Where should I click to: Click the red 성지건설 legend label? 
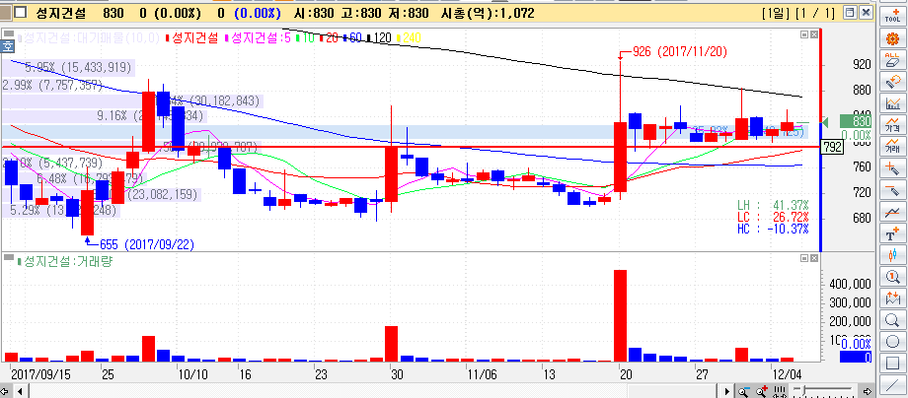click(194, 38)
